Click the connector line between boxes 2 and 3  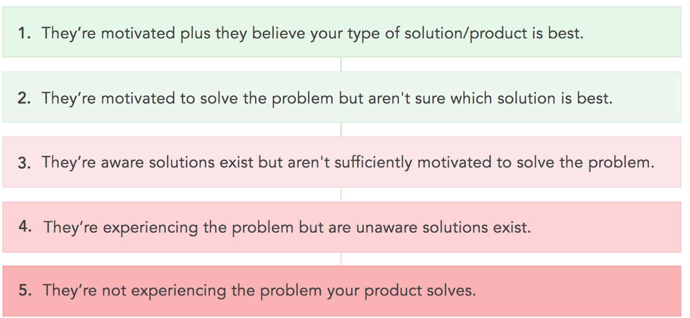pos(341,130)
